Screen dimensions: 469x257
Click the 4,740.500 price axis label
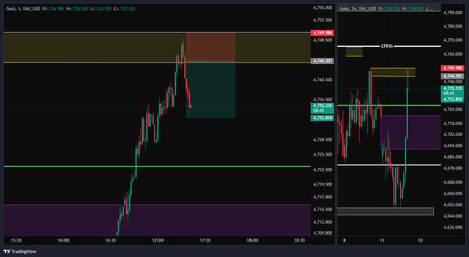coord(323,80)
